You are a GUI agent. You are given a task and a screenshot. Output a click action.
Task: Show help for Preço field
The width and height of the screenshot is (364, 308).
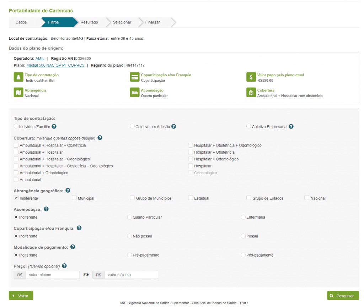64,266
